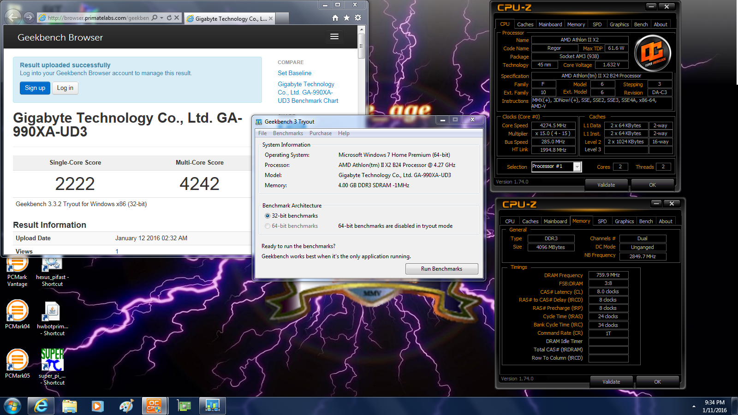Click the Single-Core Score 2222
Image resolution: width=738 pixels, height=415 pixels.
(x=75, y=184)
